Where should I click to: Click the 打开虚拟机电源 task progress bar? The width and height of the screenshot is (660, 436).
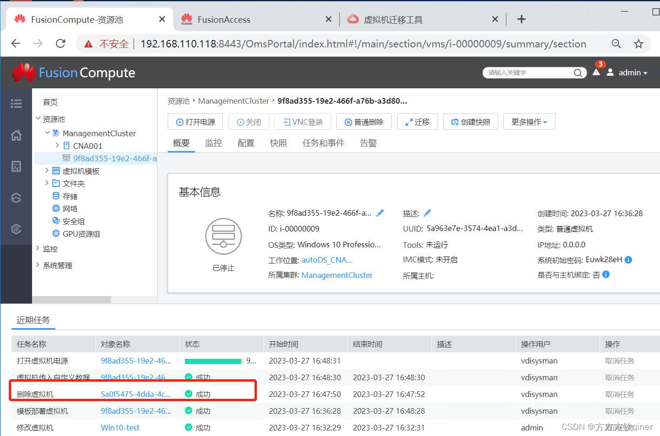pos(214,361)
